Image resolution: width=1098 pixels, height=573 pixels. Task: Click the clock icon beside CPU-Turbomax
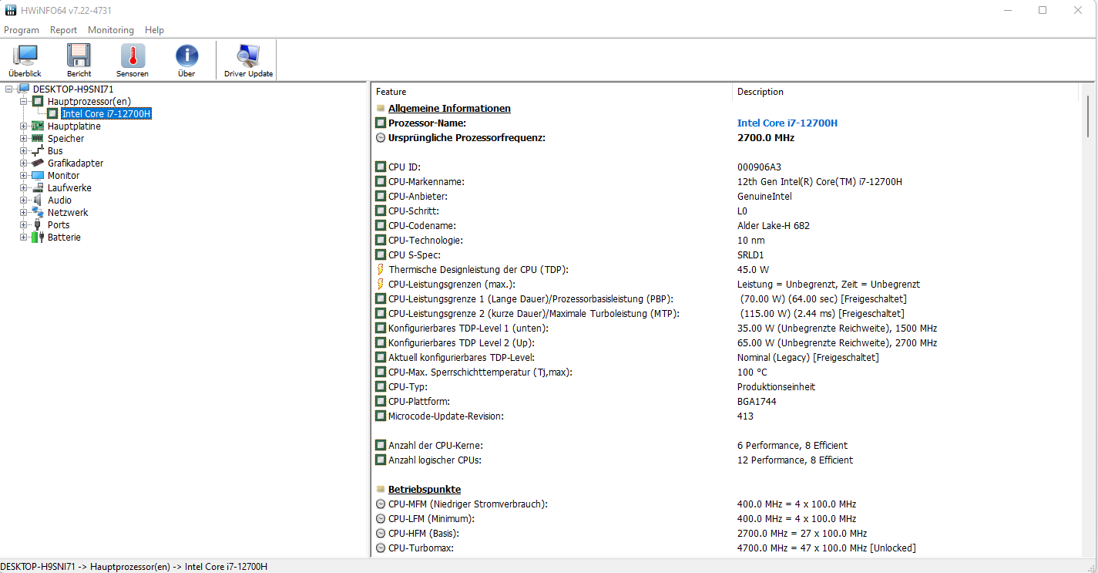tap(380, 548)
